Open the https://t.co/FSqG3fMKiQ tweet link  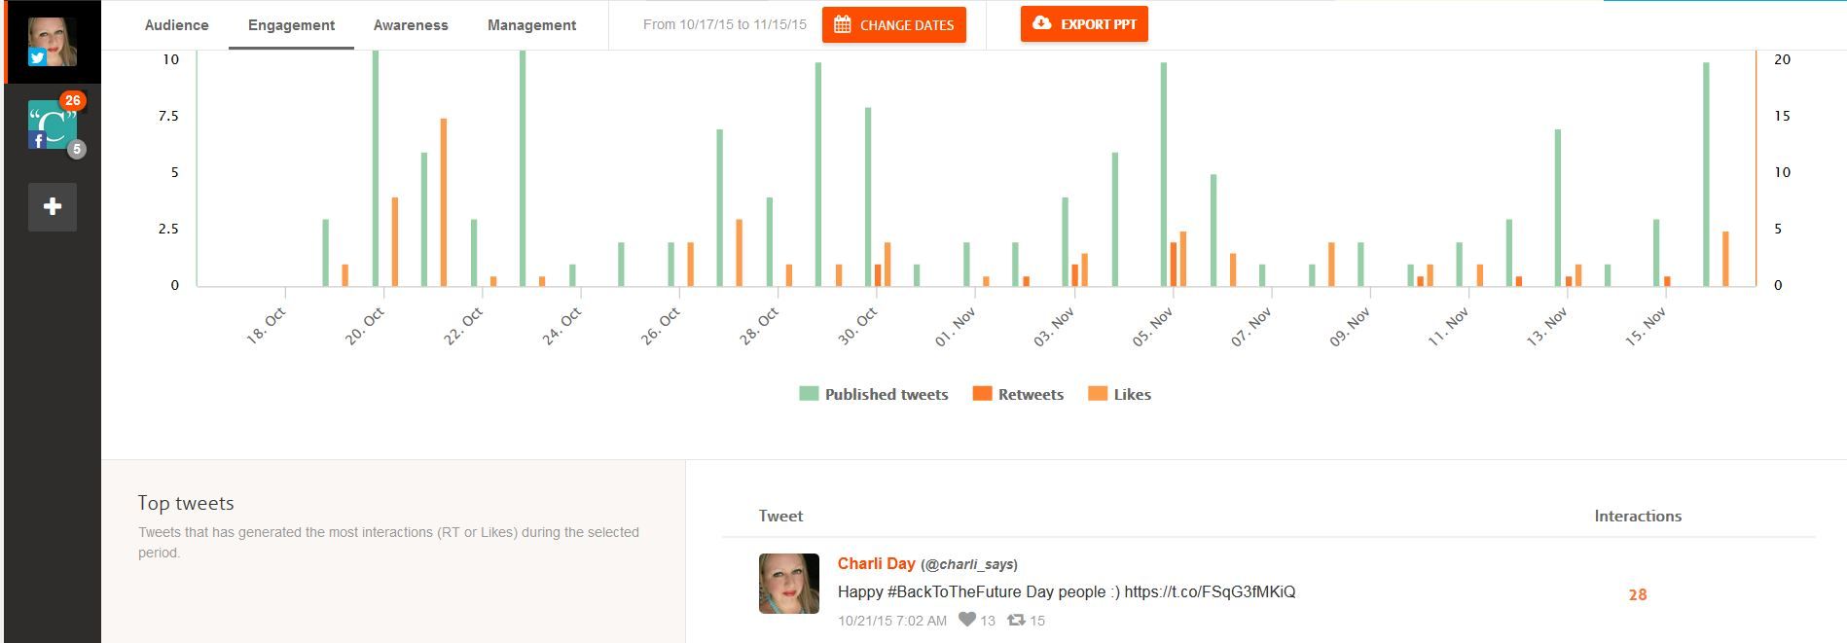pos(1210,591)
